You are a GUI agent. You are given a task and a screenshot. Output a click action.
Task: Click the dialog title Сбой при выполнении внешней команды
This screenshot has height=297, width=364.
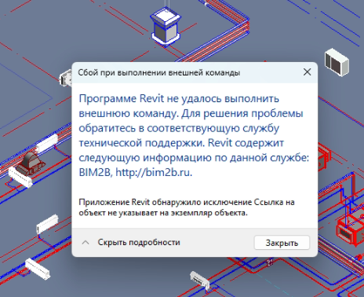tap(159, 72)
